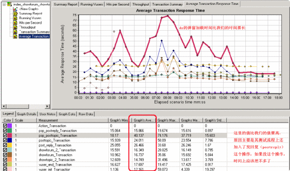Switch to the User Notes tab

coord(47,114)
